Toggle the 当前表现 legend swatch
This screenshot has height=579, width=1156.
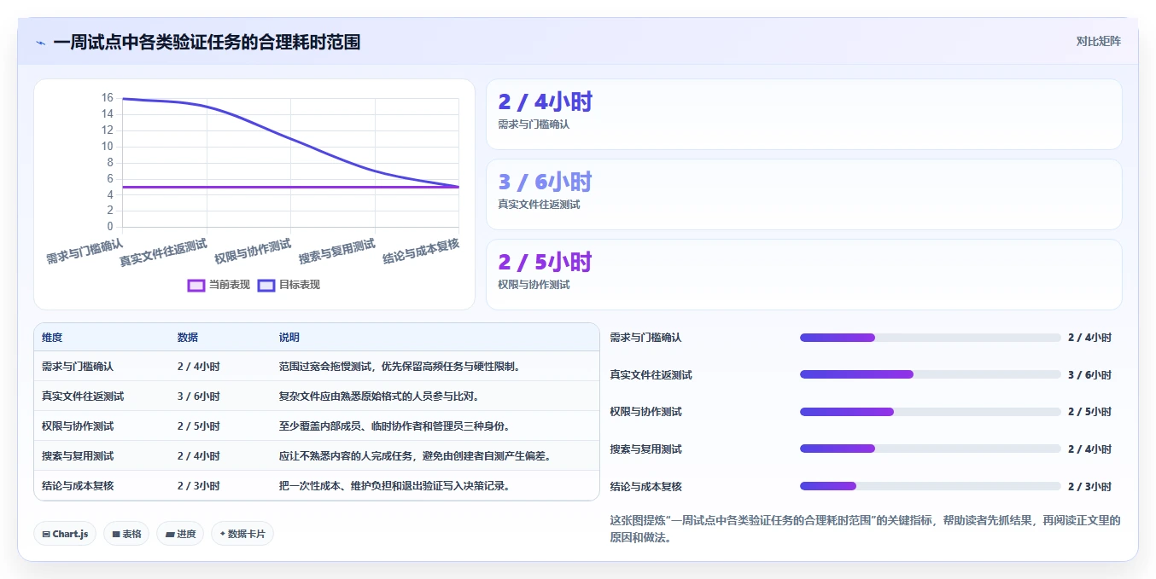coord(196,285)
